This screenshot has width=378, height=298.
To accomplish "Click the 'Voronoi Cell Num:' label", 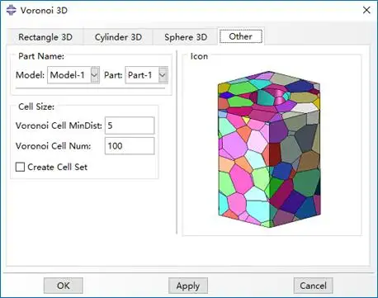I will point(53,146).
